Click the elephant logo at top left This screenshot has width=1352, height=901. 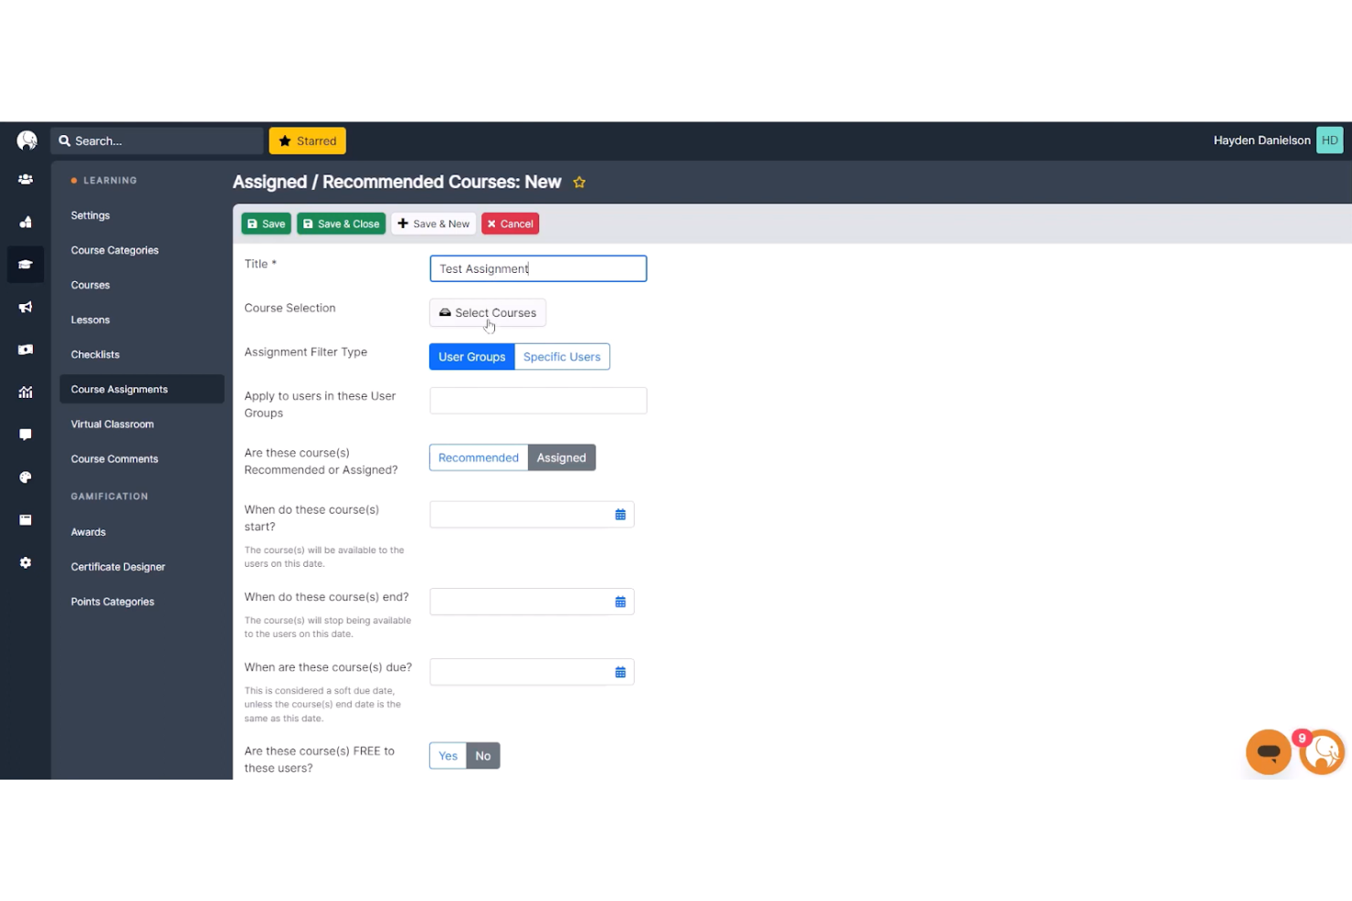pyautogui.click(x=26, y=140)
